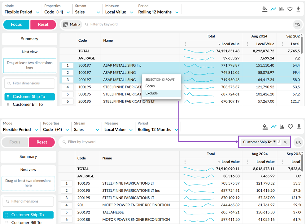Image resolution: width=306 pixels, height=224 pixels.
Task: Click the Matrix view icon button
Action: tap(72, 25)
